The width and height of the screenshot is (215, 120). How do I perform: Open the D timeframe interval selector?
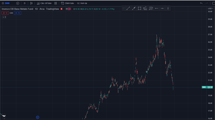pyautogui.click(x=25, y=3)
